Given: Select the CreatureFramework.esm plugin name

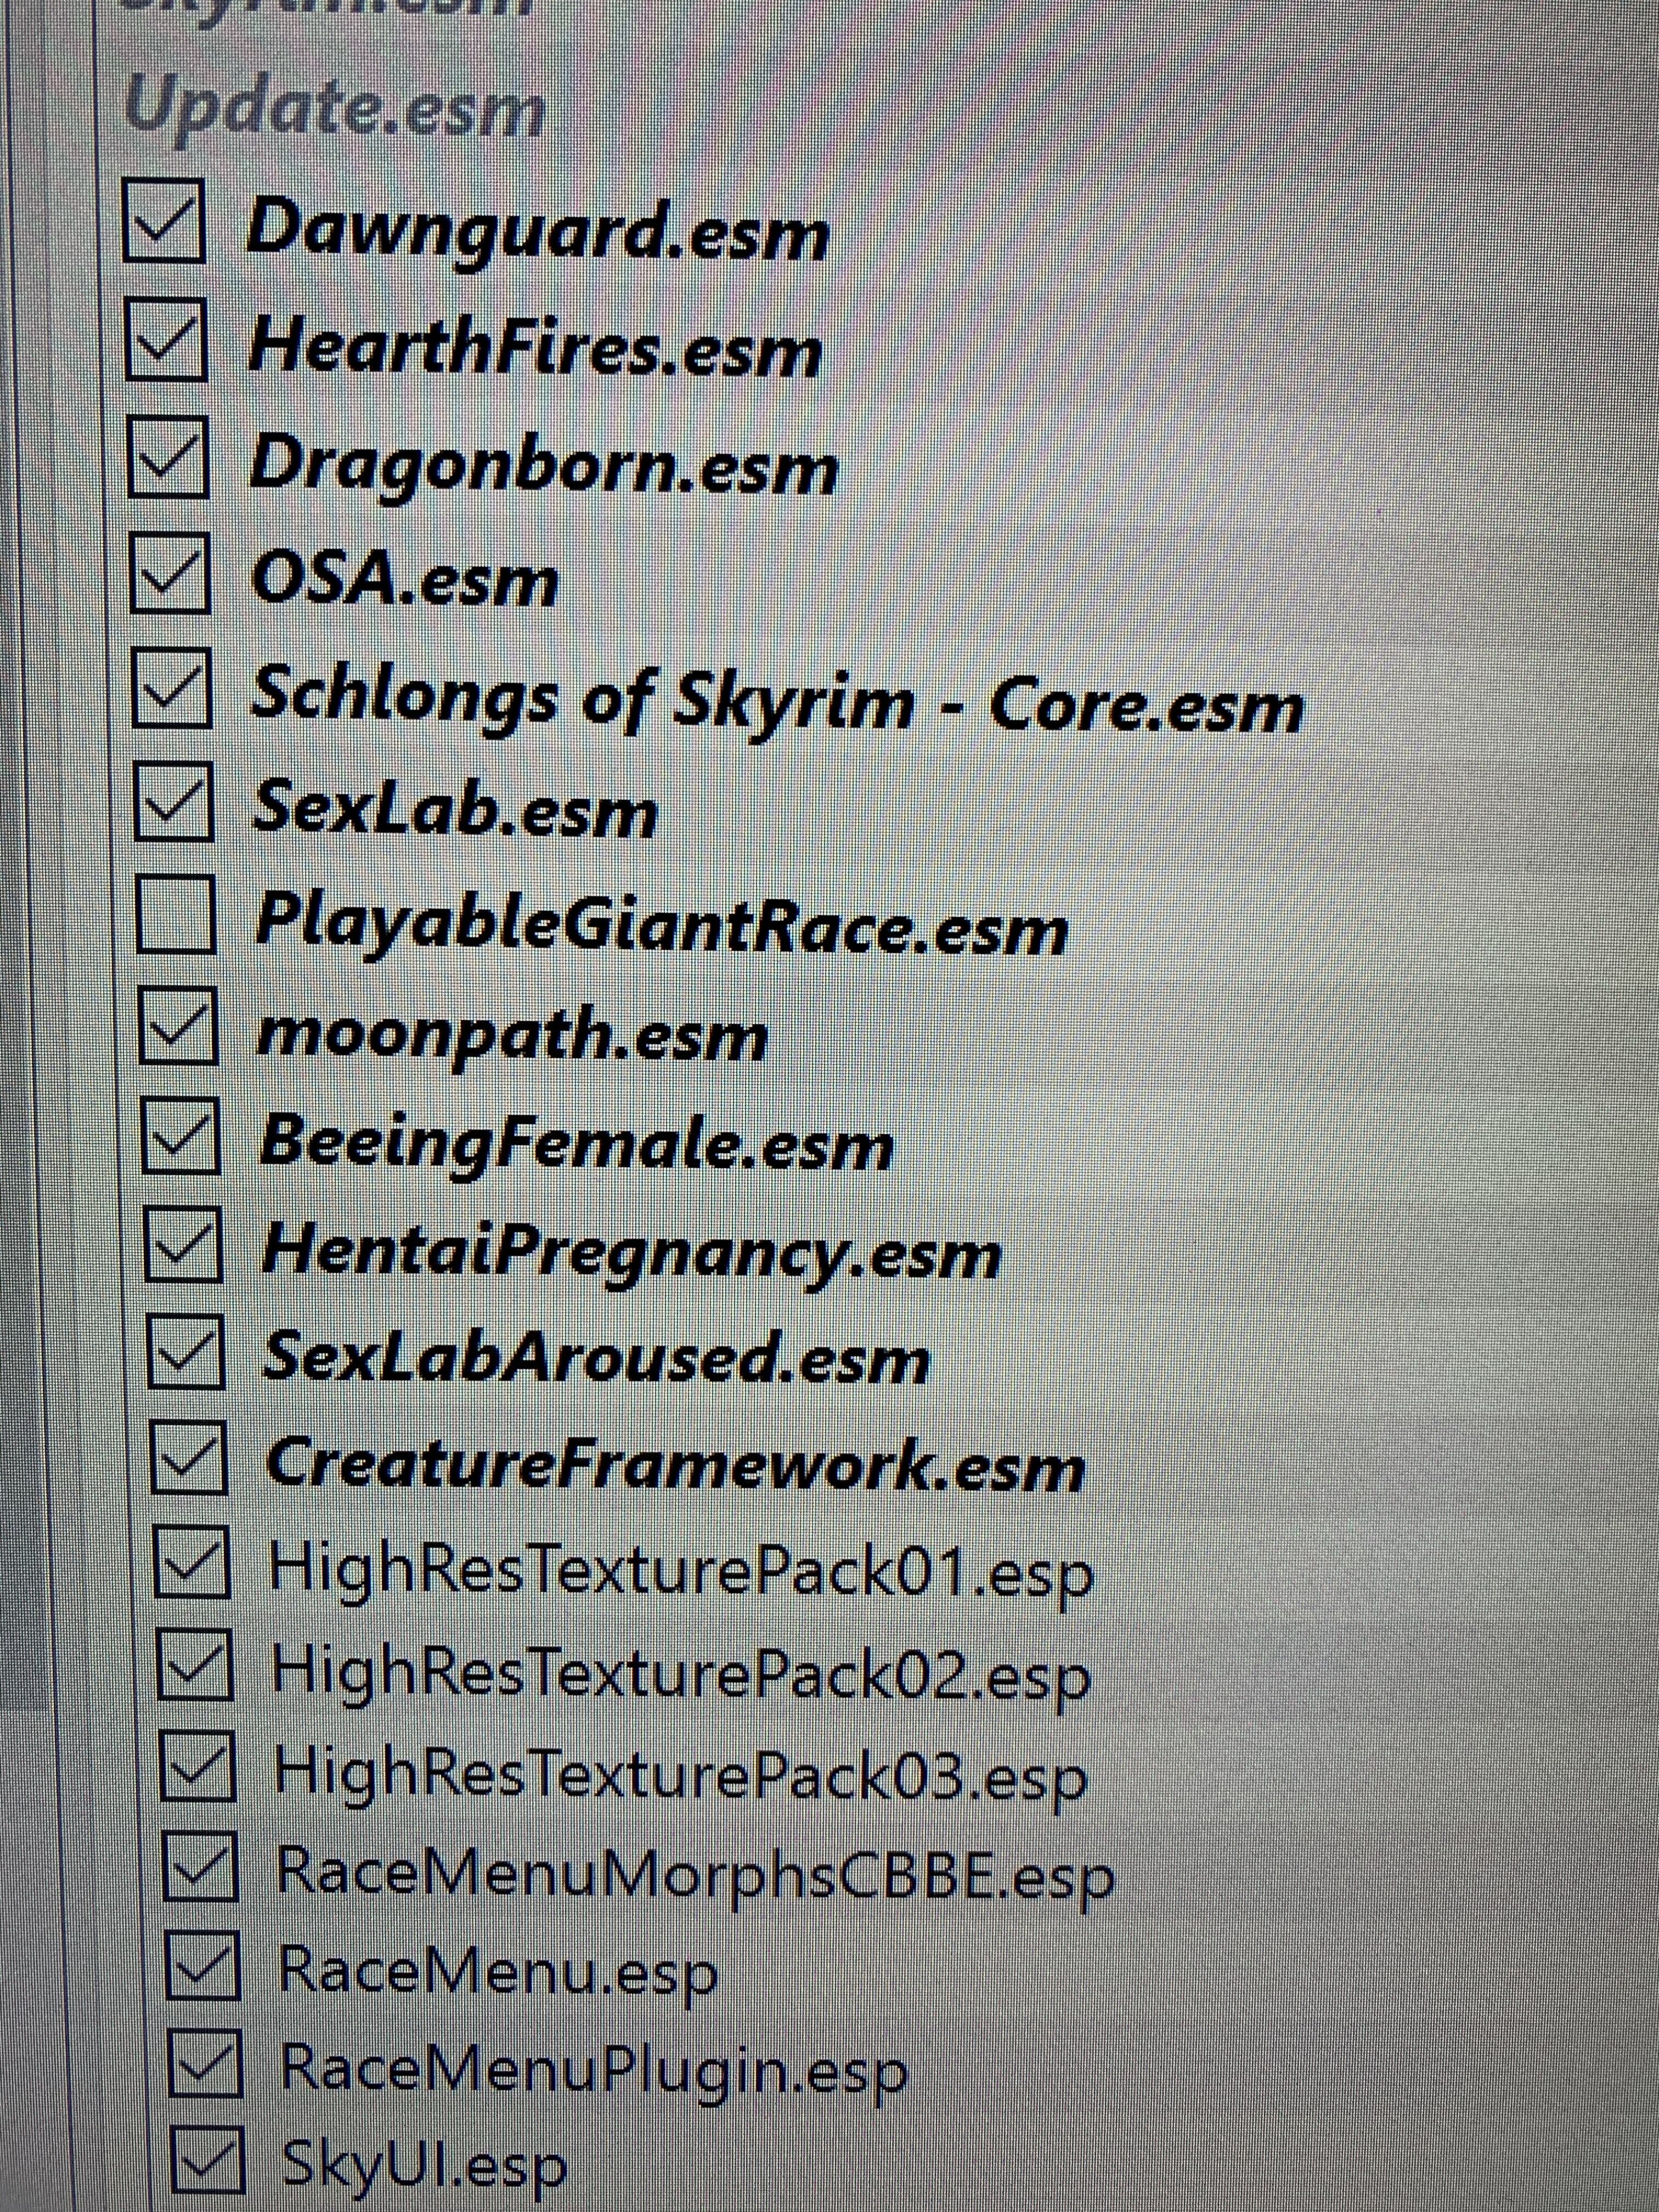Looking at the screenshot, I should (676, 1465).
